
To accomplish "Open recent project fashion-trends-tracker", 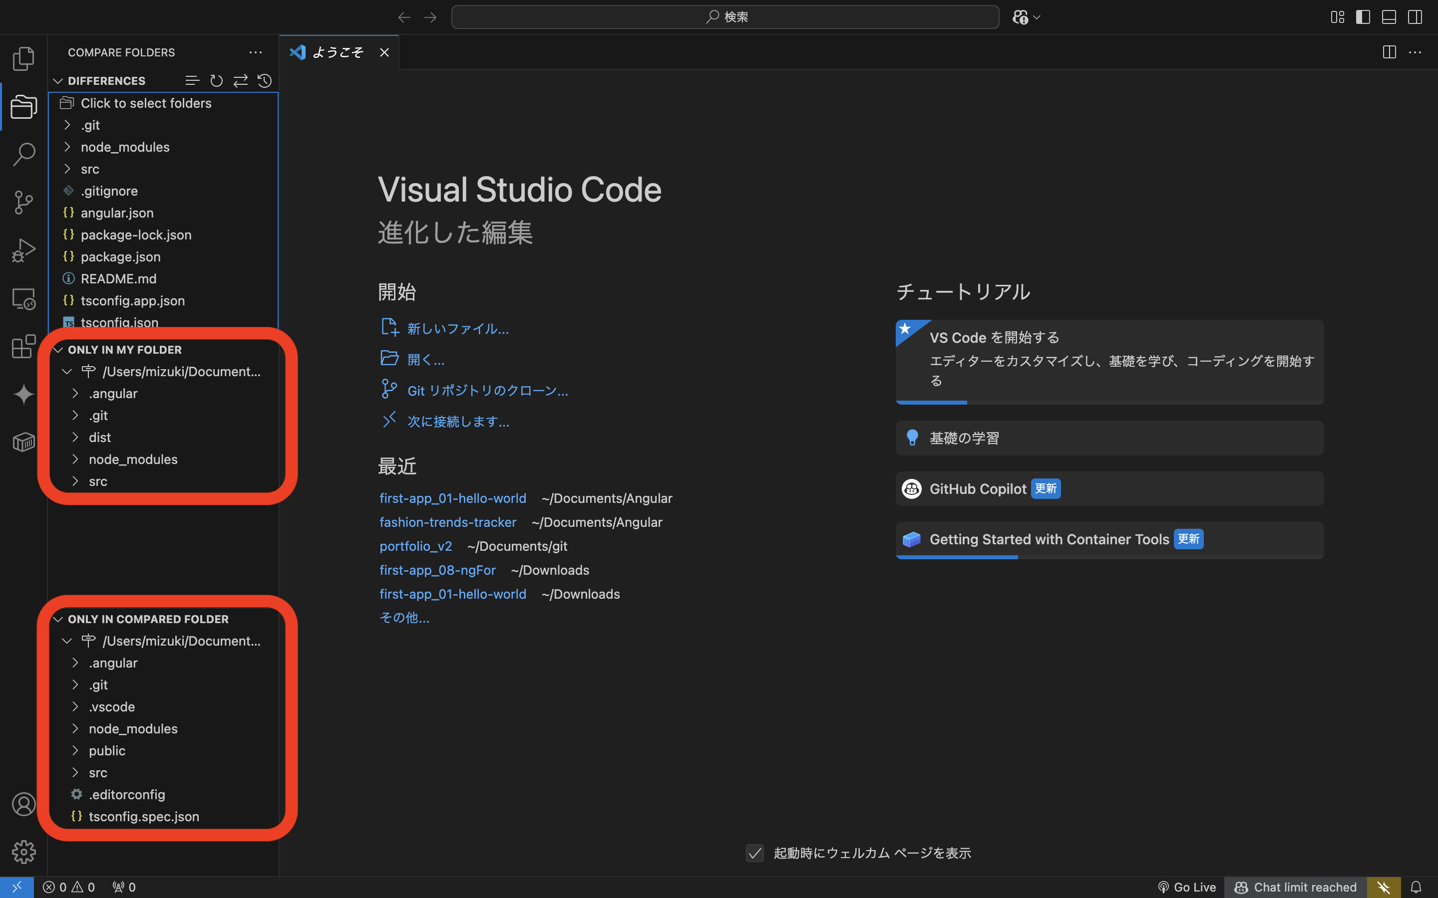I will pyautogui.click(x=447, y=522).
